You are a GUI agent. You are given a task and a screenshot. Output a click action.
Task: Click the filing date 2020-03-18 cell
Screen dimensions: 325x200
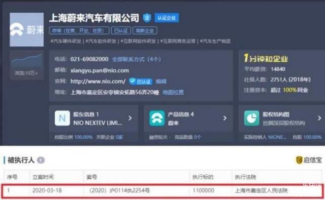(47, 190)
